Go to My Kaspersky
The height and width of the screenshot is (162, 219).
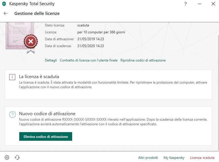pyautogui.click(x=174, y=158)
